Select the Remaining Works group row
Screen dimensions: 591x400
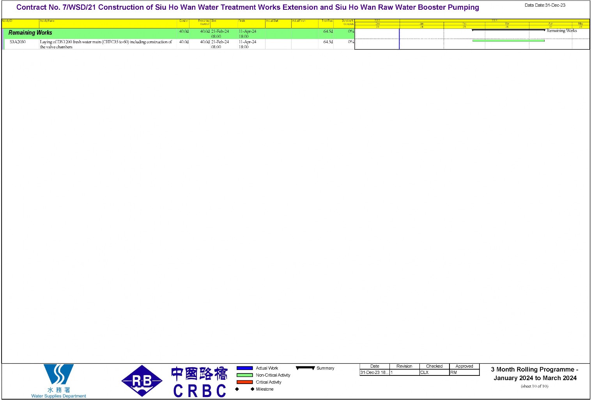pyautogui.click(x=178, y=34)
